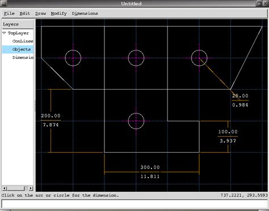Viewport: 269px width, 211px height.
Task: Collapse the TopLayer tree node
Action: (x=5, y=33)
